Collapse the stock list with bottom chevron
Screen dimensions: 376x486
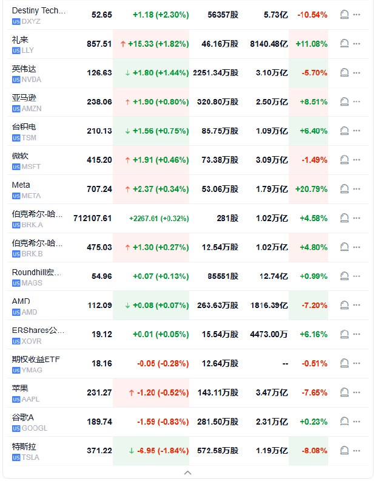pyautogui.click(x=187, y=473)
